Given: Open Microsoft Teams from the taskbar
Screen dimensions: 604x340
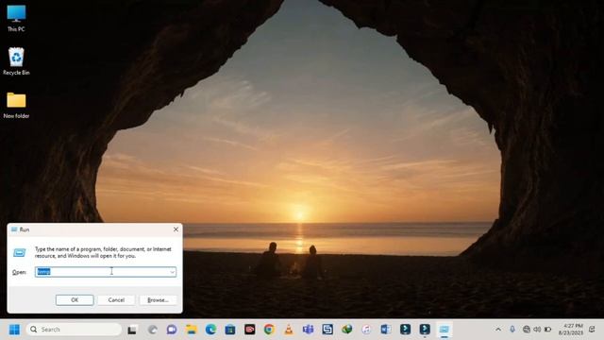Looking at the screenshot, I should pyautogui.click(x=308, y=330).
